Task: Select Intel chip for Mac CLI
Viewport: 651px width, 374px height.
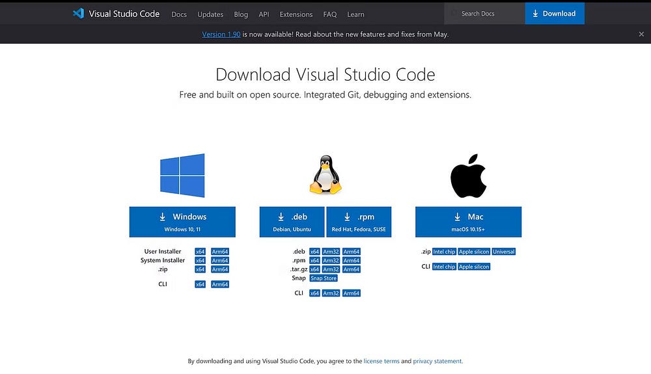Action: pos(444,267)
